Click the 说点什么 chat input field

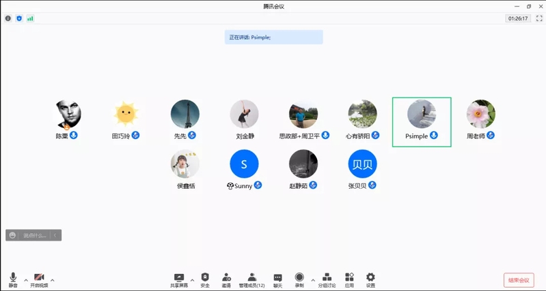pos(34,235)
